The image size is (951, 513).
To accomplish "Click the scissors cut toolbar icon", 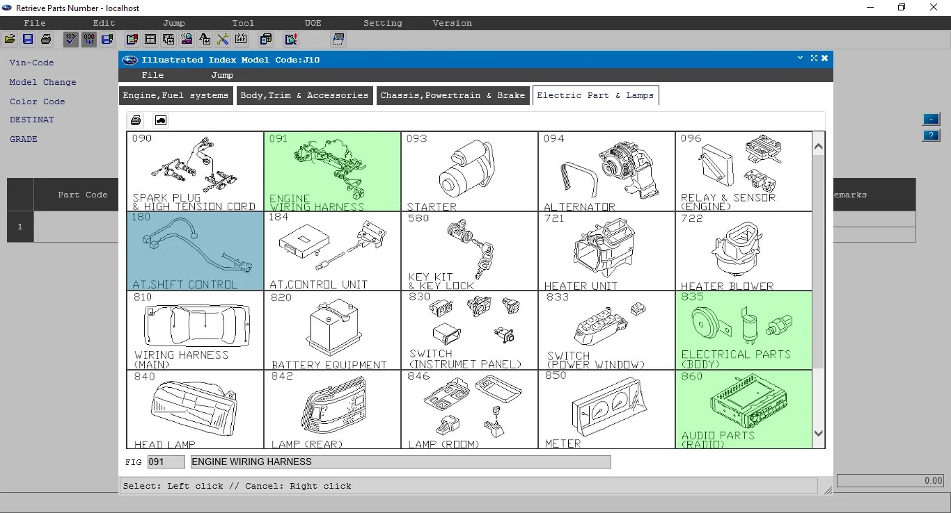I will pos(223,39).
